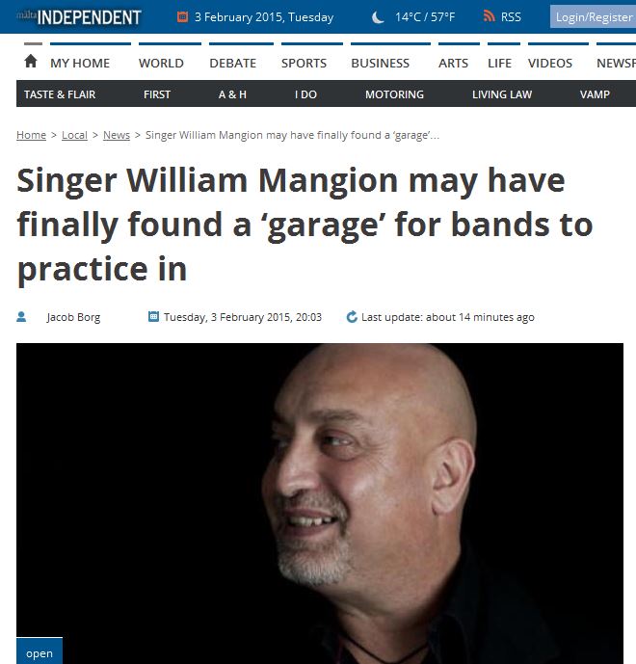Viewport: 636px width, 664px height.
Task: Follow the Local breadcrumb link
Action: (x=74, y=135)
